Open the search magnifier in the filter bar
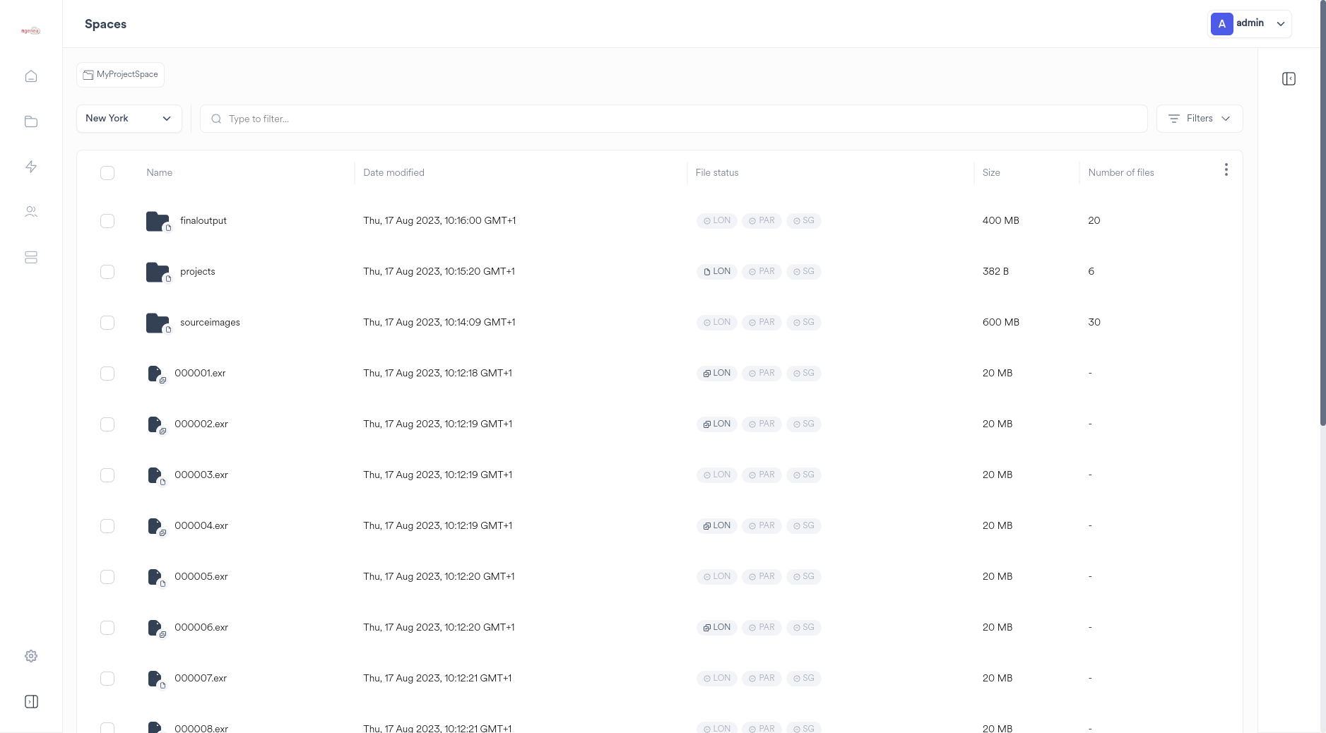Image resolution: width=1326 pixels, height=733 pixels. point(217,118)
